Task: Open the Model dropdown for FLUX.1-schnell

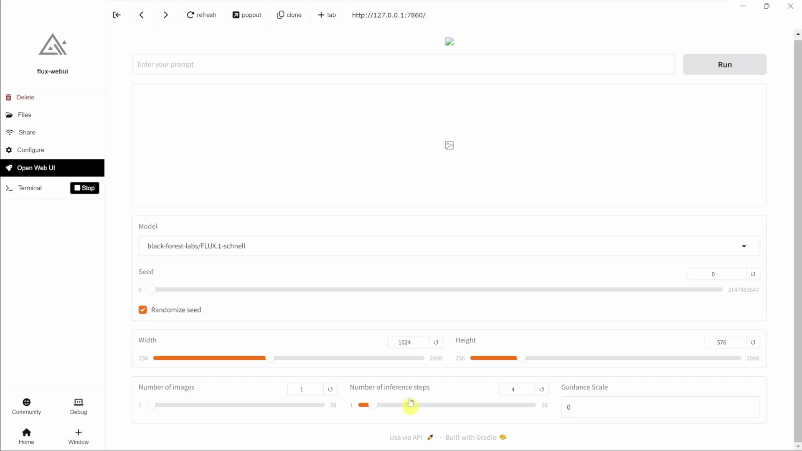Action: 744,246
